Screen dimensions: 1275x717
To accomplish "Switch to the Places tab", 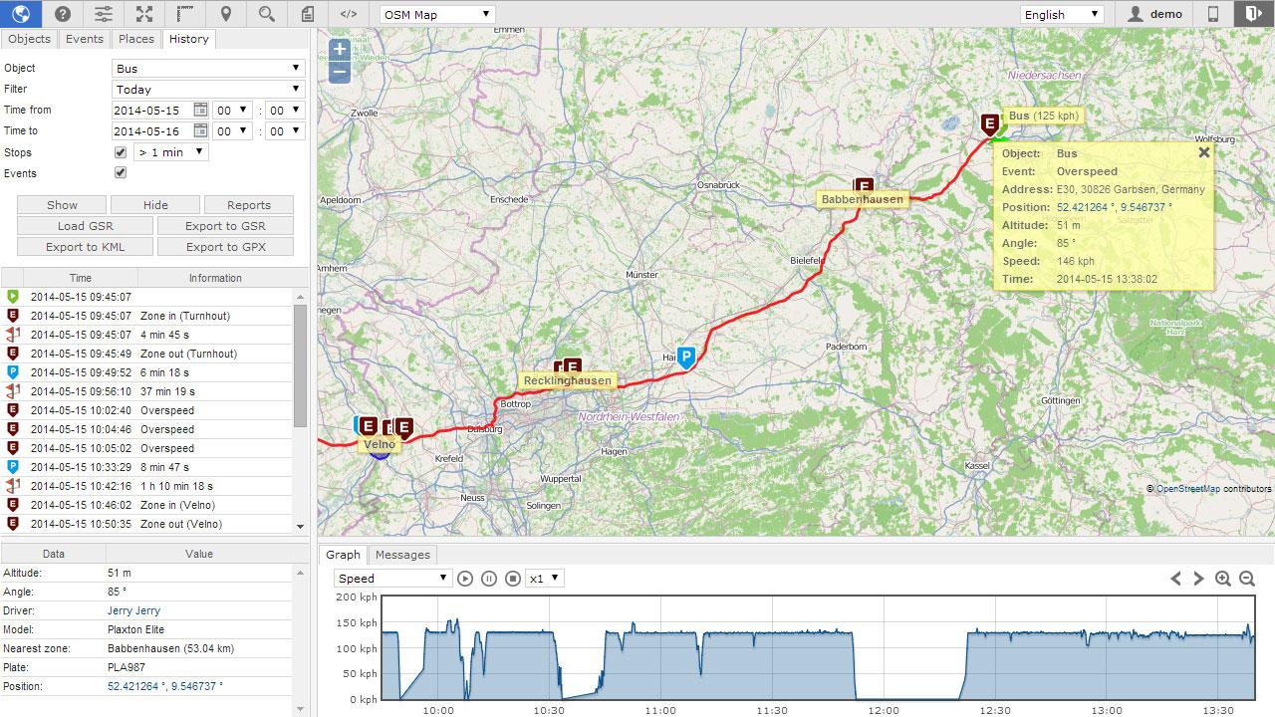I will pos(136,39).
